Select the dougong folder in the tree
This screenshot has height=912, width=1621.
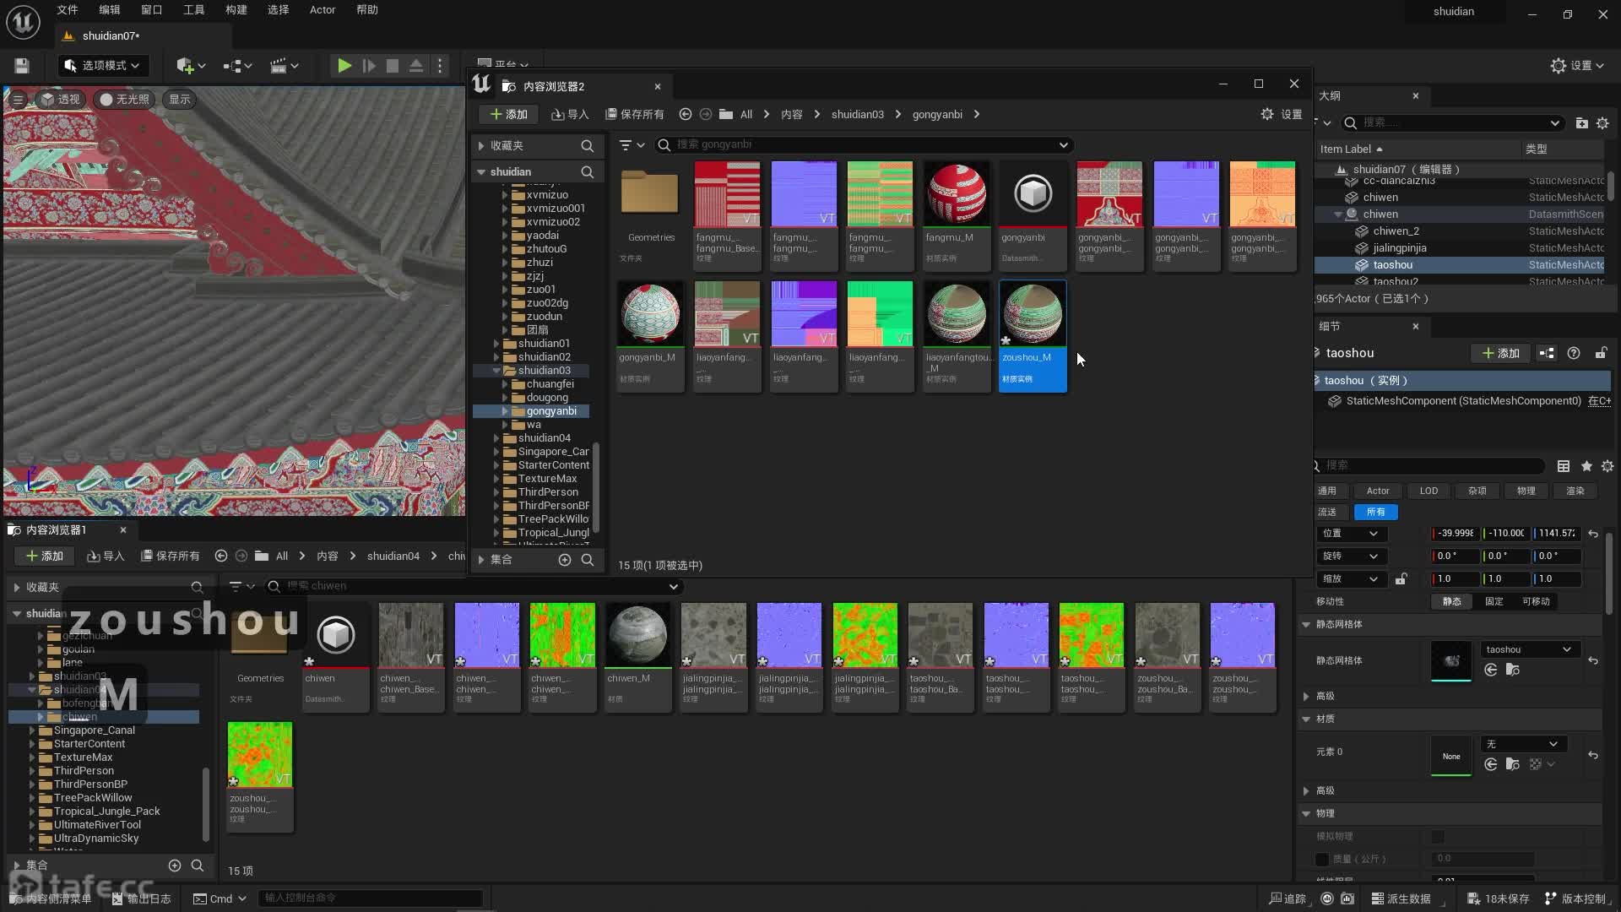[x=547, y=398]
